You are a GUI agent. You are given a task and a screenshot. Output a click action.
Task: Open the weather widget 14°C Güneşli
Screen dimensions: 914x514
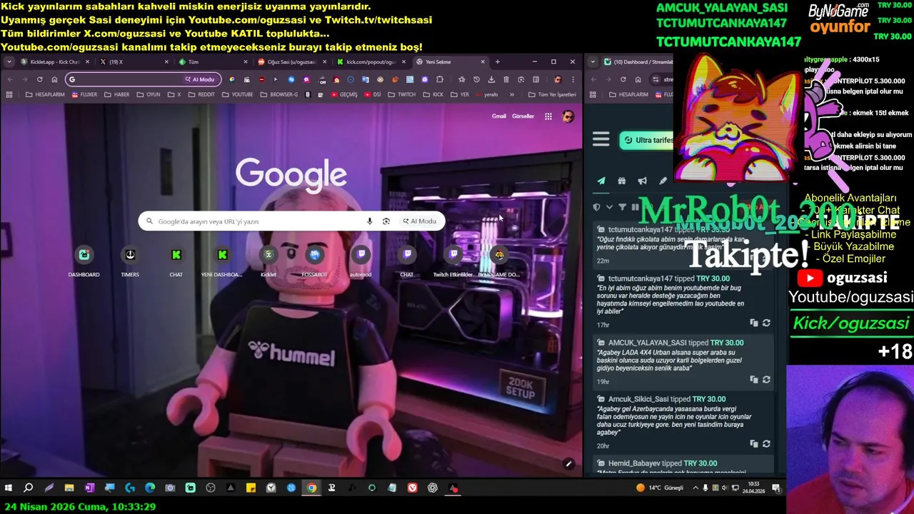660,488
